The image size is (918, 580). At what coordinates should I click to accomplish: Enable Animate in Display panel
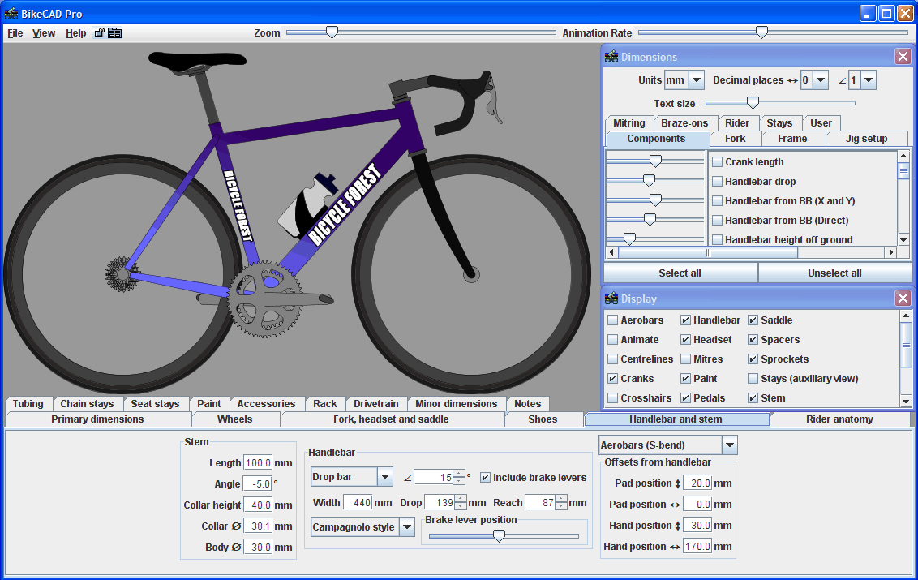(x=613, y=340)
